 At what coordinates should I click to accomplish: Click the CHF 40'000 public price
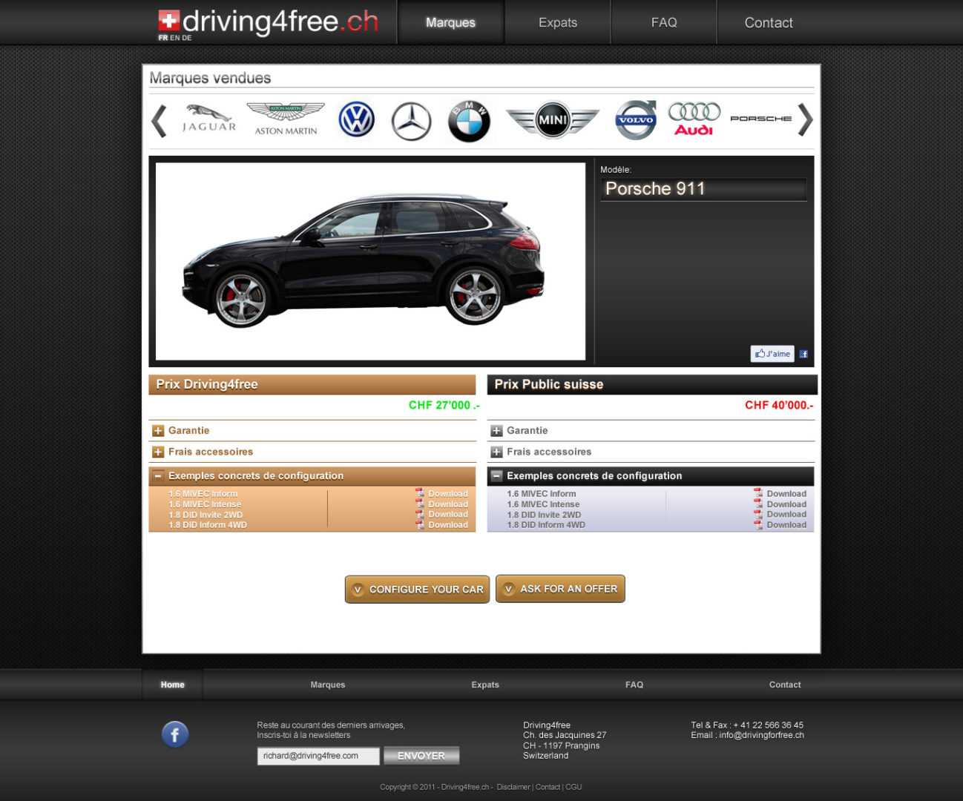tap(779, 405)
